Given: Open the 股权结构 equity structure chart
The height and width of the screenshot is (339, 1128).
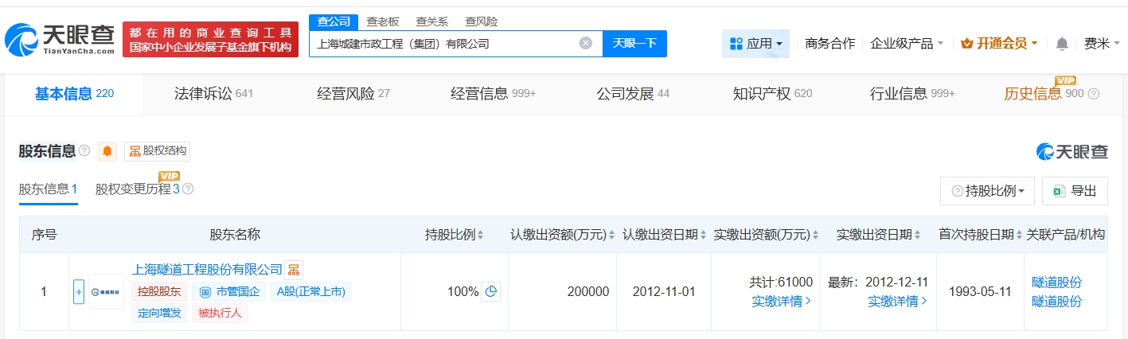Looking at the screenshot, I should 158,151.
